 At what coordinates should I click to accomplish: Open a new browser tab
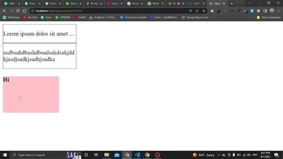232,4
